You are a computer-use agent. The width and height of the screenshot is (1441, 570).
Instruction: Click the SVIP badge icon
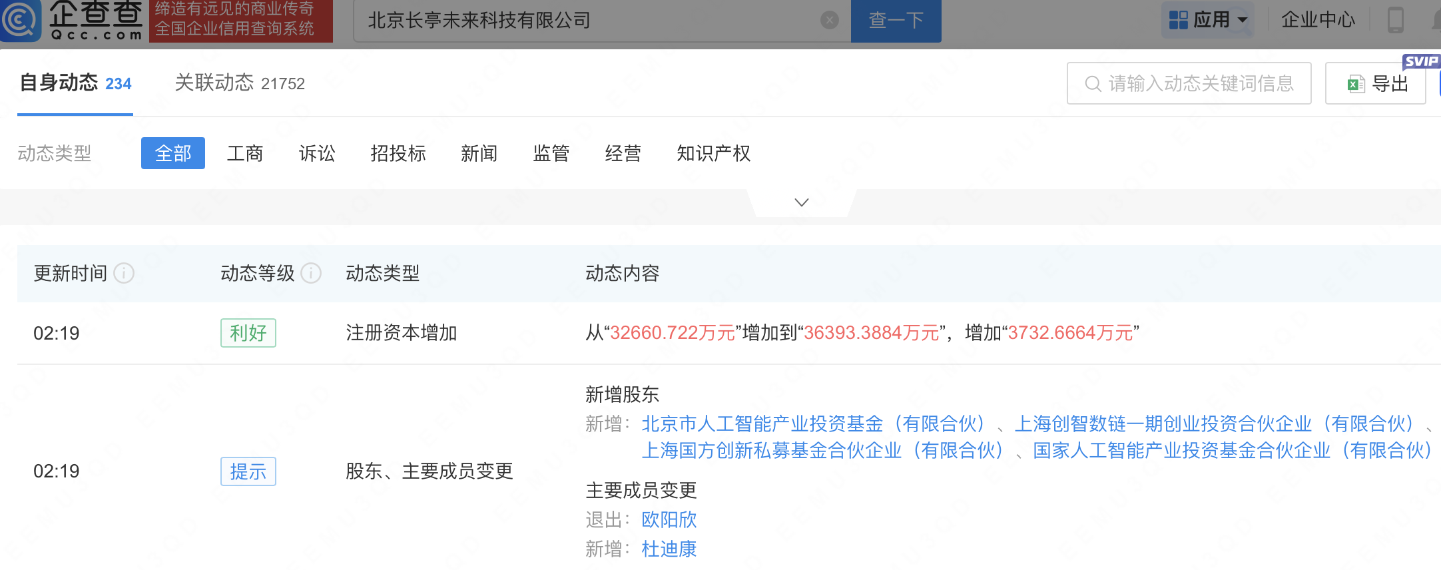click(1420, 61)
